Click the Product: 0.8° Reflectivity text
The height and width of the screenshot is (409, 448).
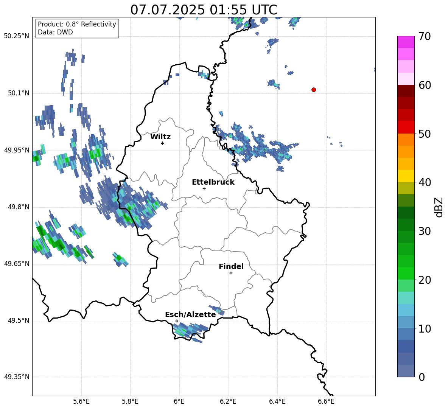[x=77, y=24]
